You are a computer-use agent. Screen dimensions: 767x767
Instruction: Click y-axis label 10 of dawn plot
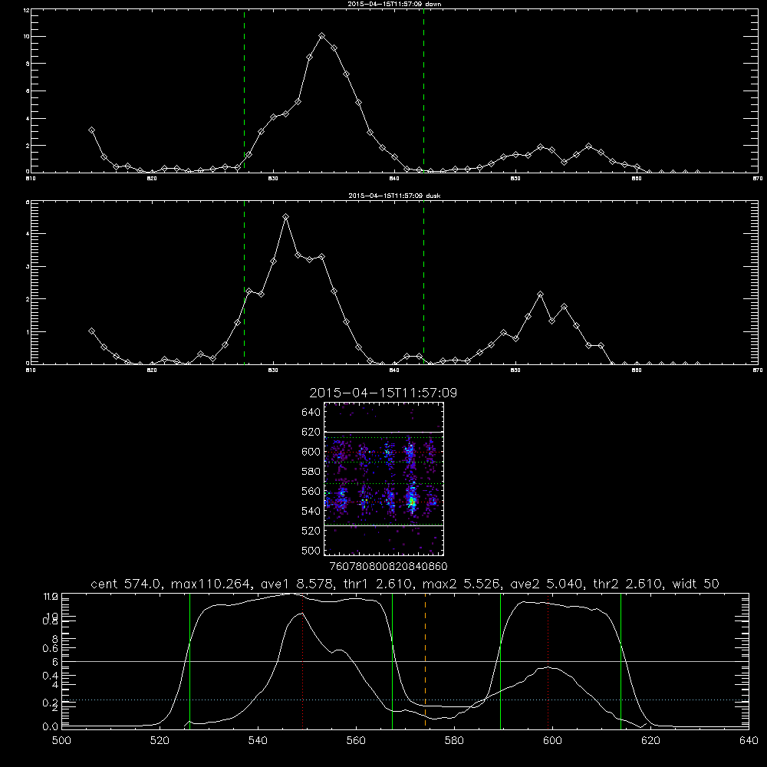27,37
